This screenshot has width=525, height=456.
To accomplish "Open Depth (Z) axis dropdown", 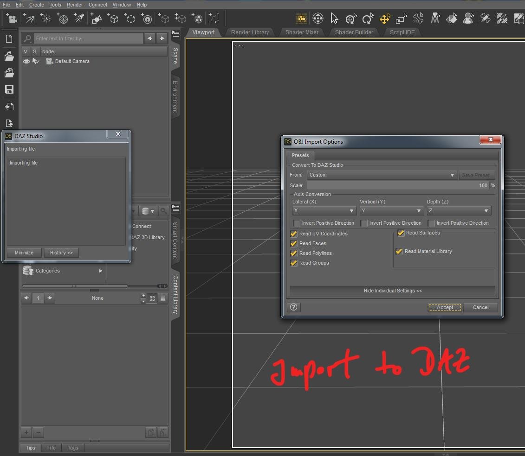I will click(459, 210).
